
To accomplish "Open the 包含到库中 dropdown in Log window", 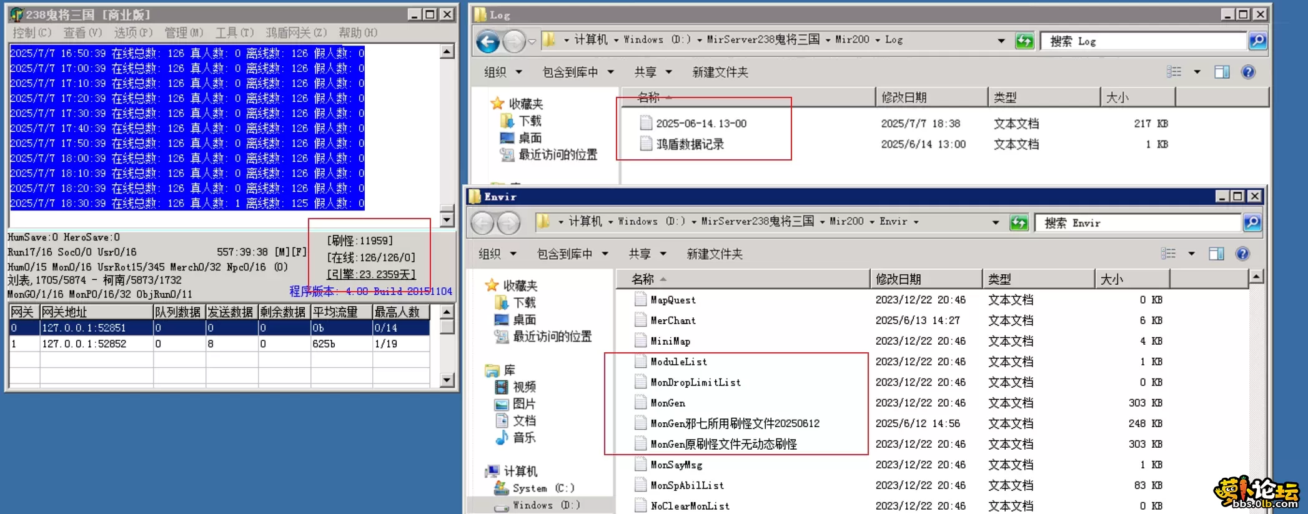I will click(578, 72).
